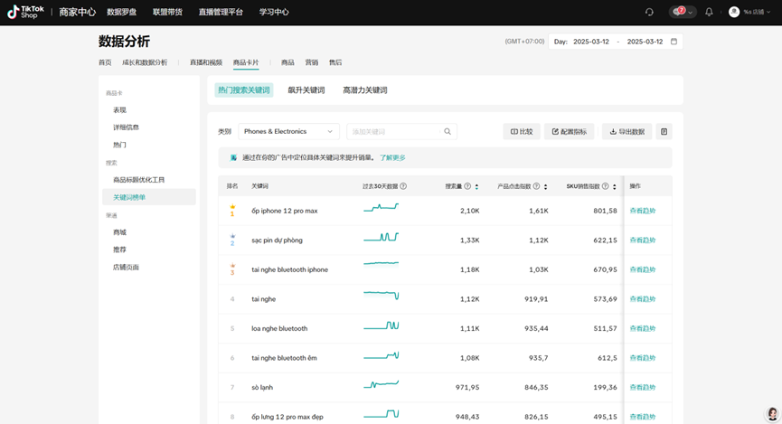This screenshot has width=782, height=424.
Task: Open 店铺页面 in the sidebar
Action: [127, 267]
